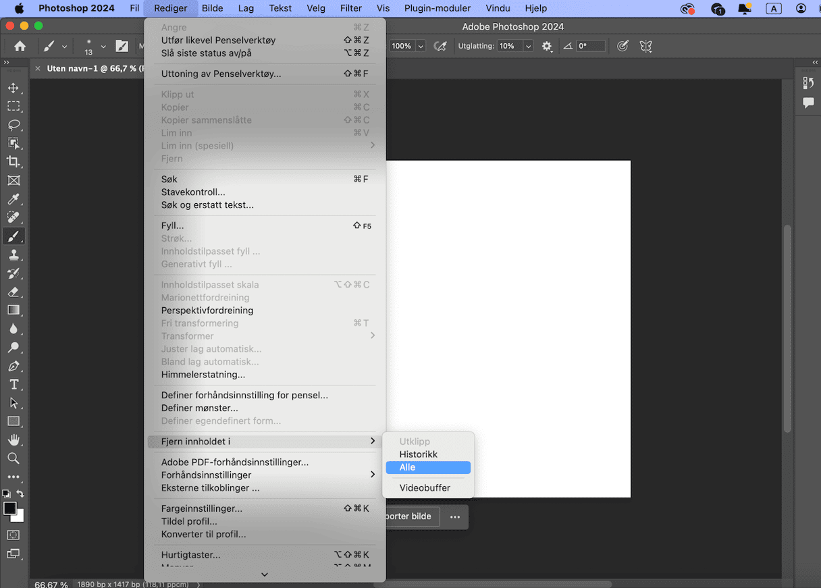The image size is (821, 588).
Task: Select the Eyedropper tool
Action: pos(14,199)
